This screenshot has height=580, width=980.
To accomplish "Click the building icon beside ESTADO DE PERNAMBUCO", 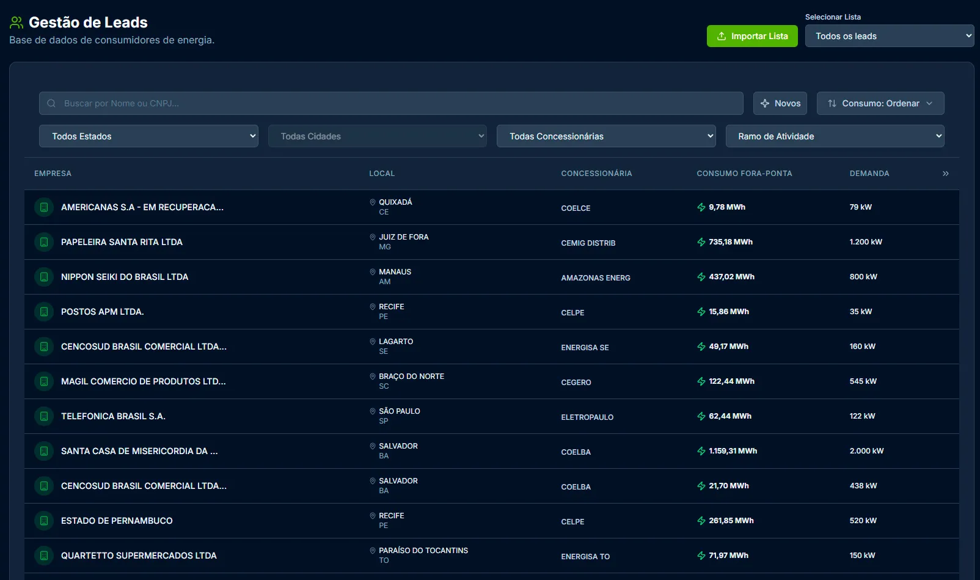I will (x=43, y=521).
